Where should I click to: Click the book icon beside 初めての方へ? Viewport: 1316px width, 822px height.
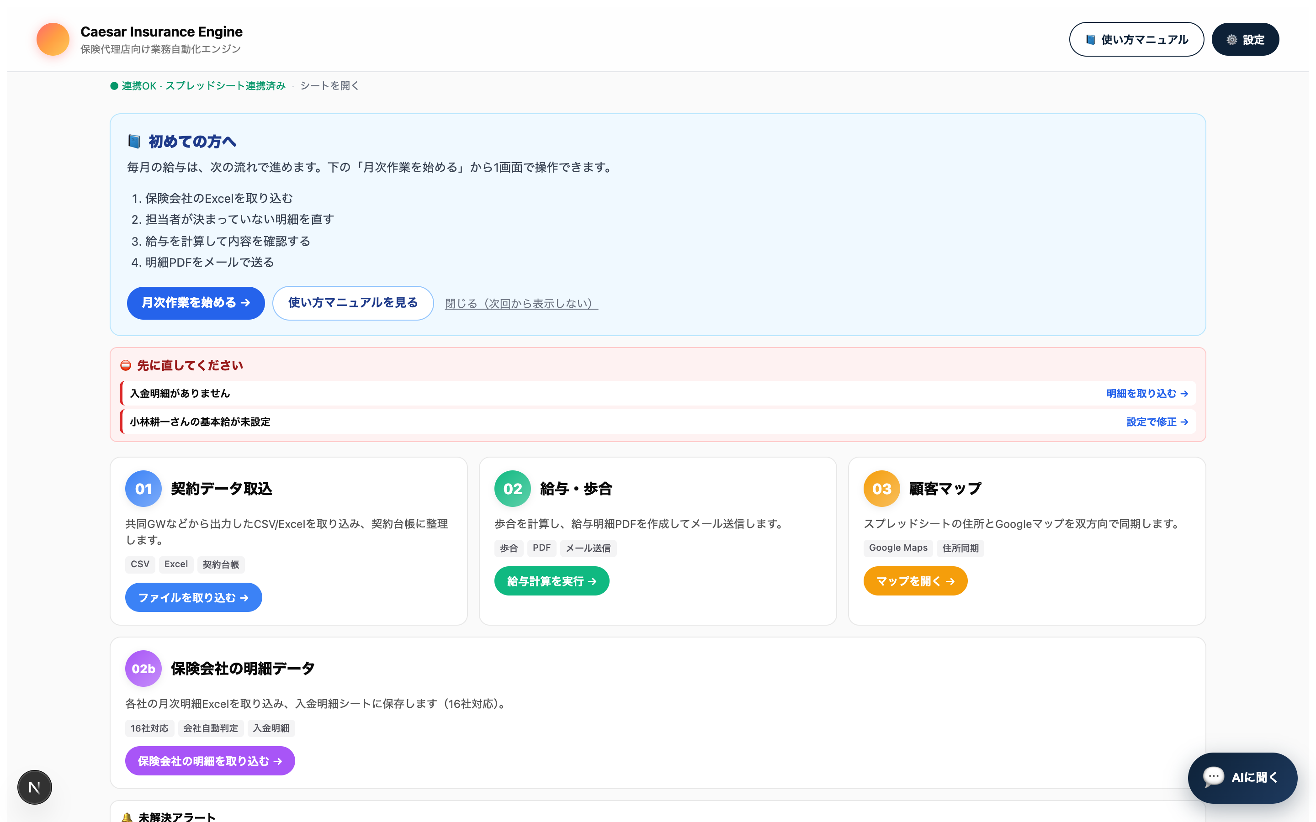tap(134, 142)
